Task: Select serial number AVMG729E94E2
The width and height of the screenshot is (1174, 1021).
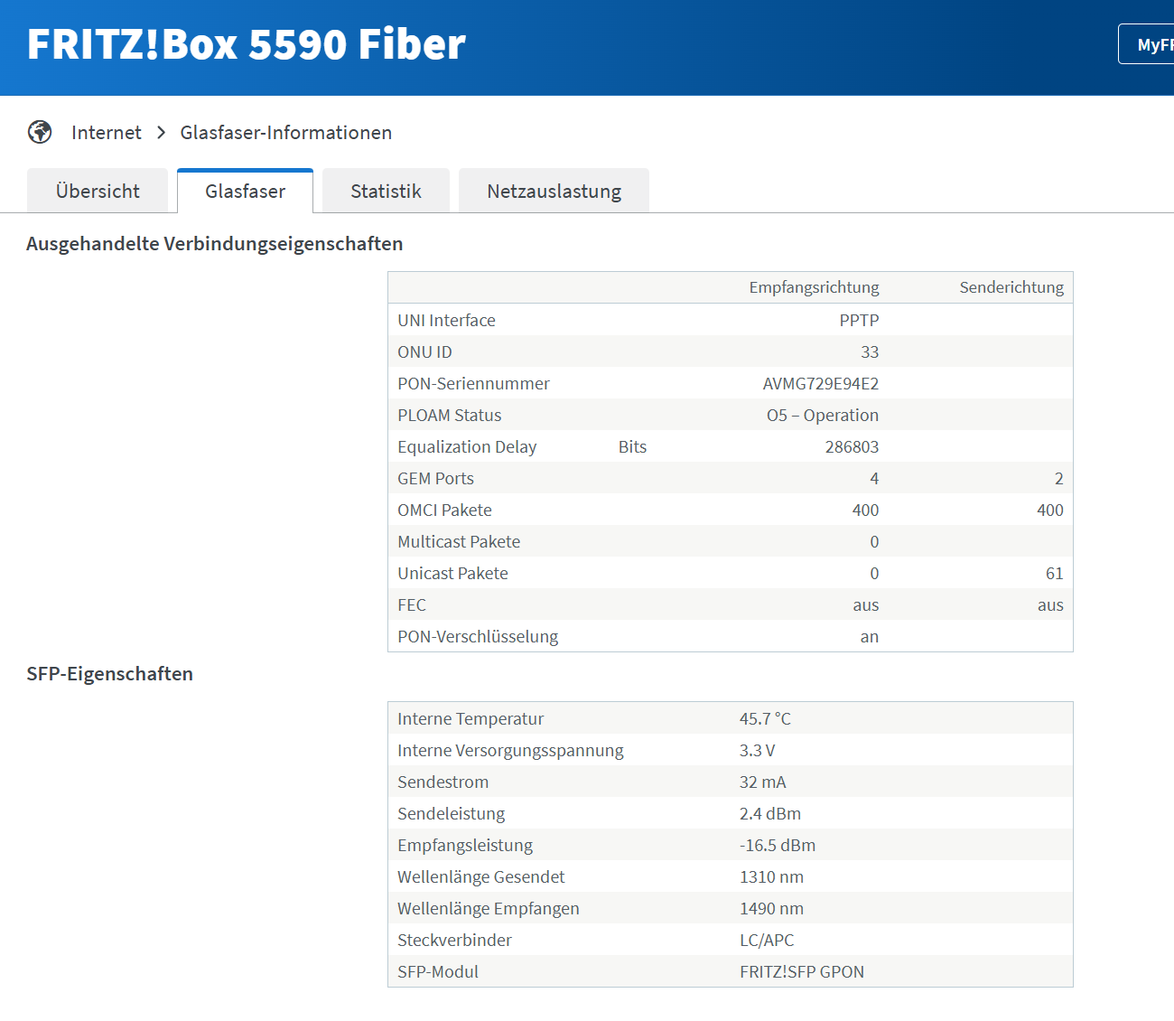Action: click(x=821, y=384)
